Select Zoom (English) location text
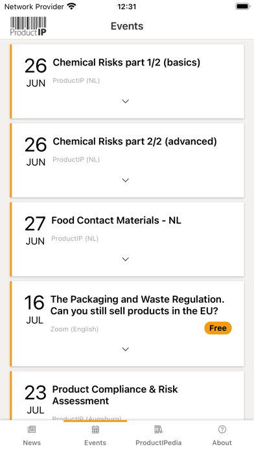254x451 pixels. pos(75,329)
